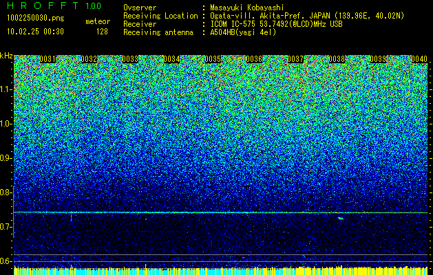Image resolution: width=433 pixels, height=275 pixels.
Task: Click time marker 0039
Action: 378,59
